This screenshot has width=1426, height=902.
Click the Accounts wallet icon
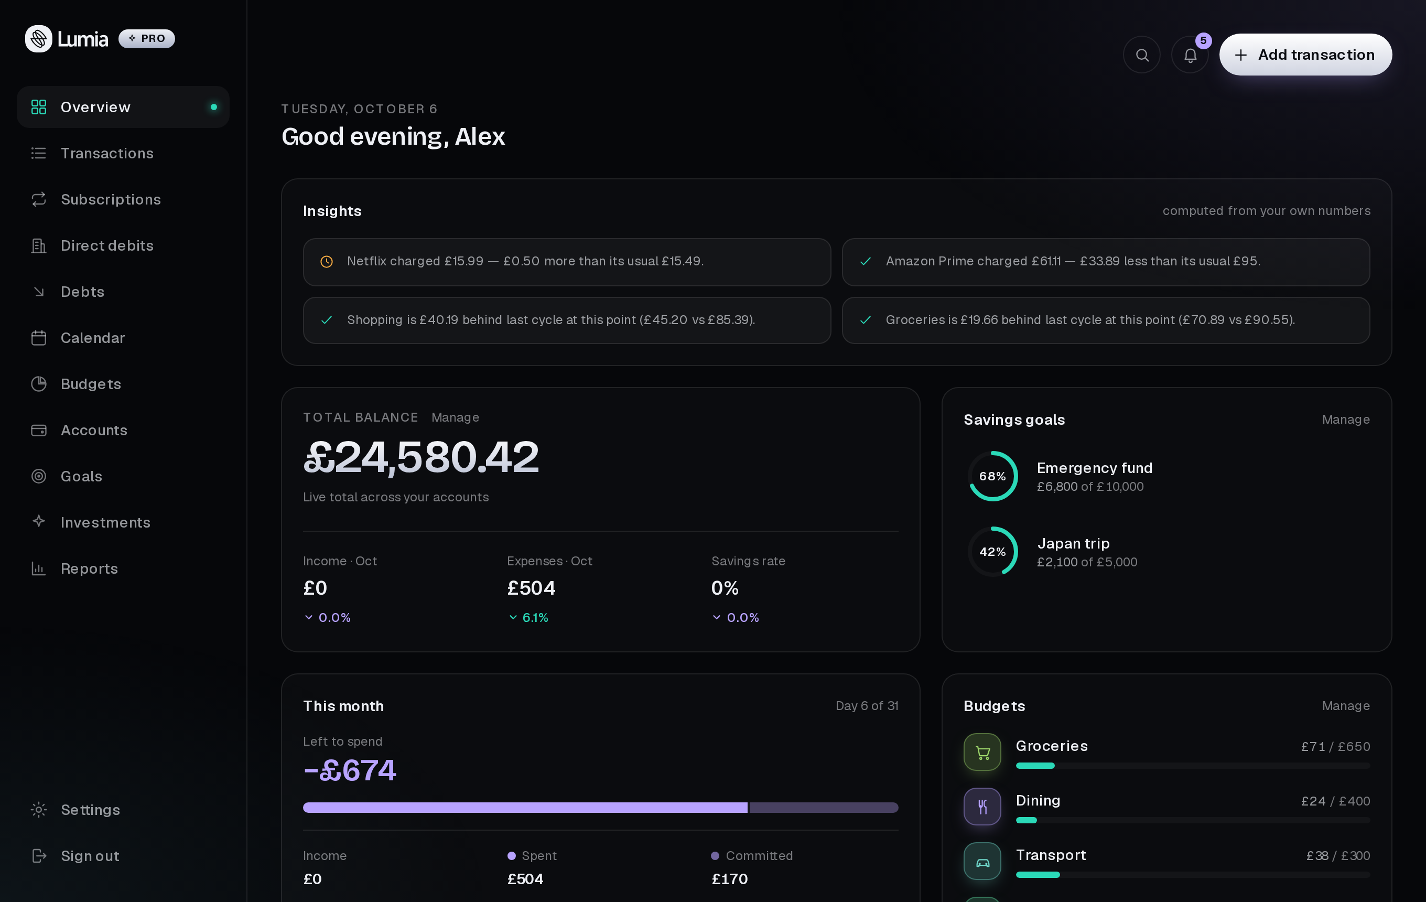(38, 431)
